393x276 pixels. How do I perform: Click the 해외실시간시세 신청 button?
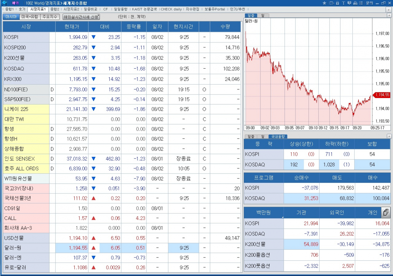pos(81,17)
